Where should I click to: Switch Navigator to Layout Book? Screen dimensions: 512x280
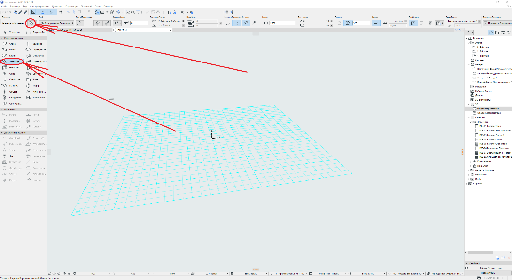pos(503,32)
